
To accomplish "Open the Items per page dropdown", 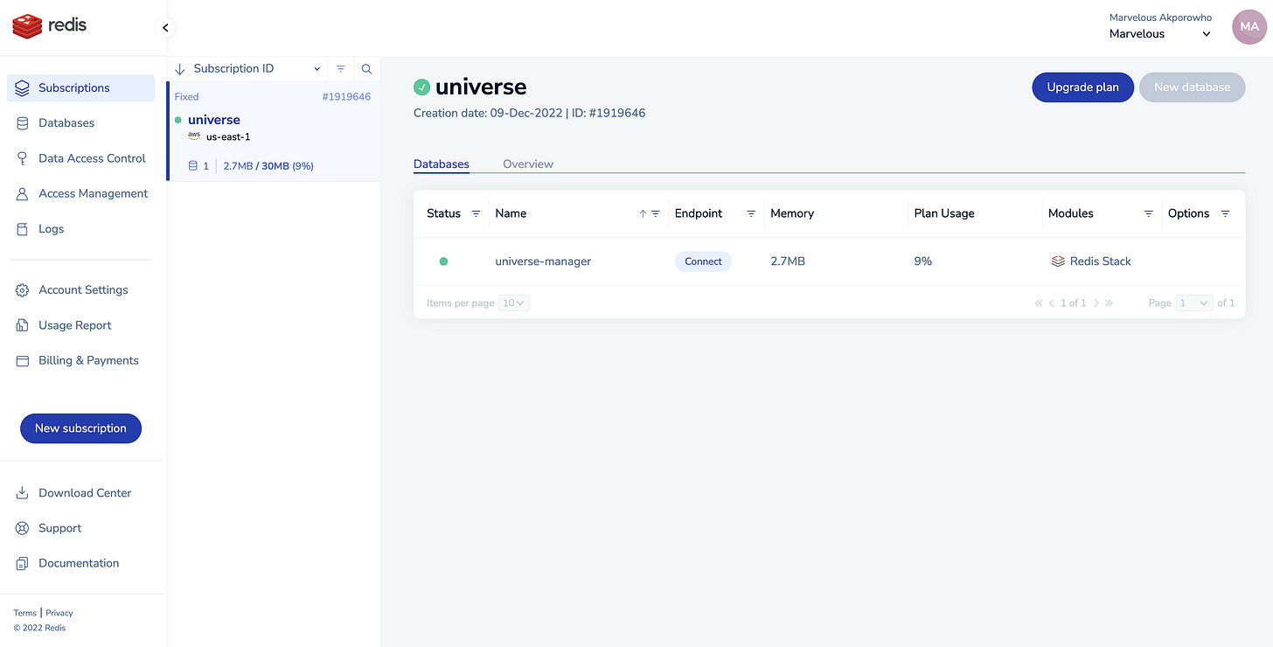I will (514, 303).
